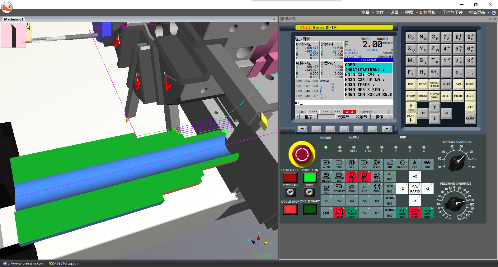Open the 检查更新 menu
The image size is (498, 267).
pyautogui.click(x=479, y=12)
